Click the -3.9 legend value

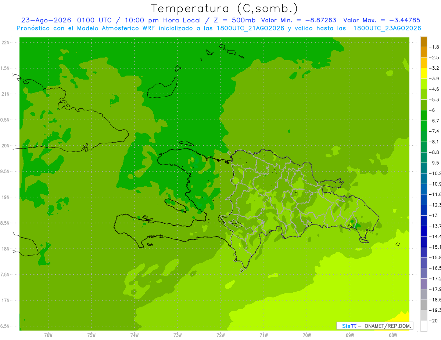(x=434, y=78)
